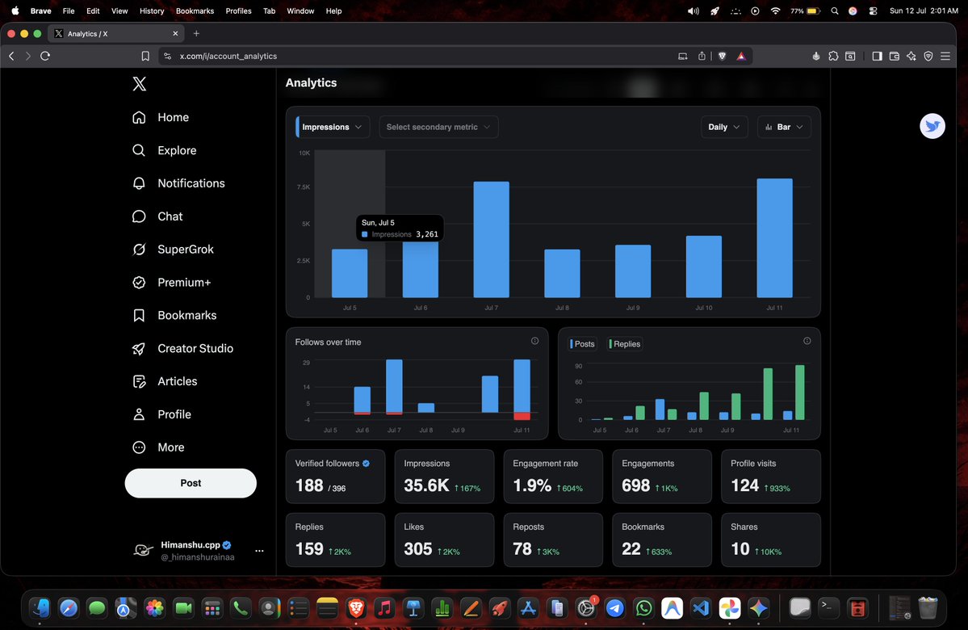
Task: Open Chat from the sidebar
Action: click(157, 216)
